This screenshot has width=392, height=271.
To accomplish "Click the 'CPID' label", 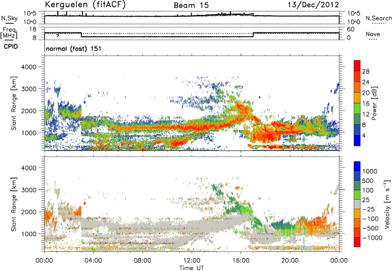I will 11,46.
